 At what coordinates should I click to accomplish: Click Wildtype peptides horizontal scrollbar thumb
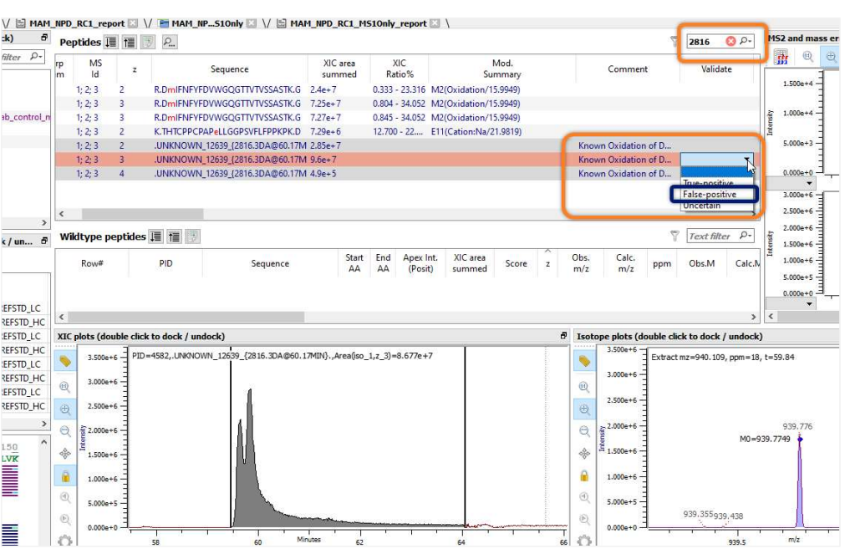(x=186, y=317)
